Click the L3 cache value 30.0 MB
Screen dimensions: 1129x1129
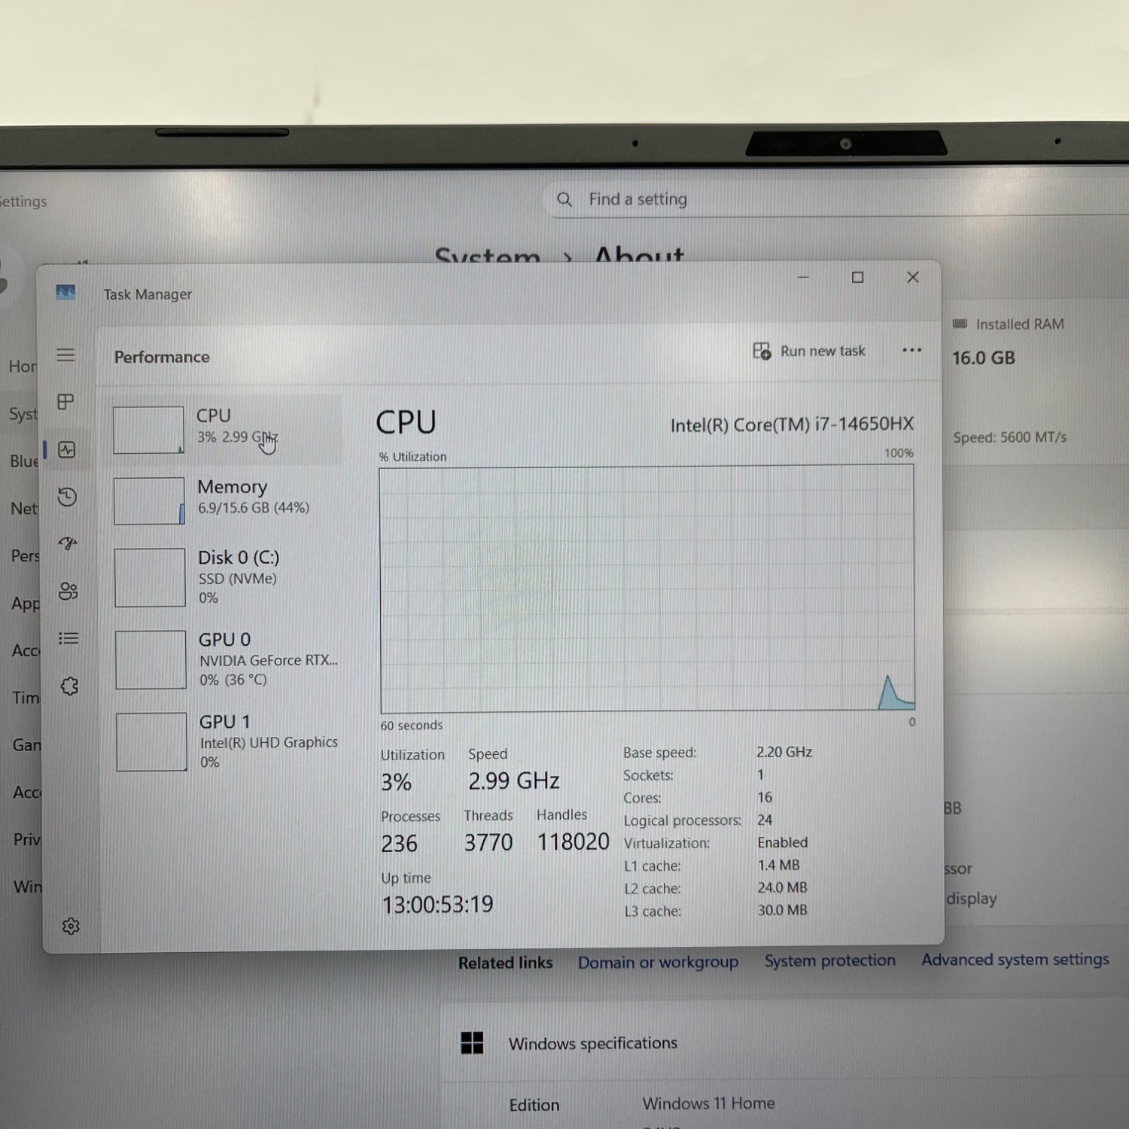point(783,910)
